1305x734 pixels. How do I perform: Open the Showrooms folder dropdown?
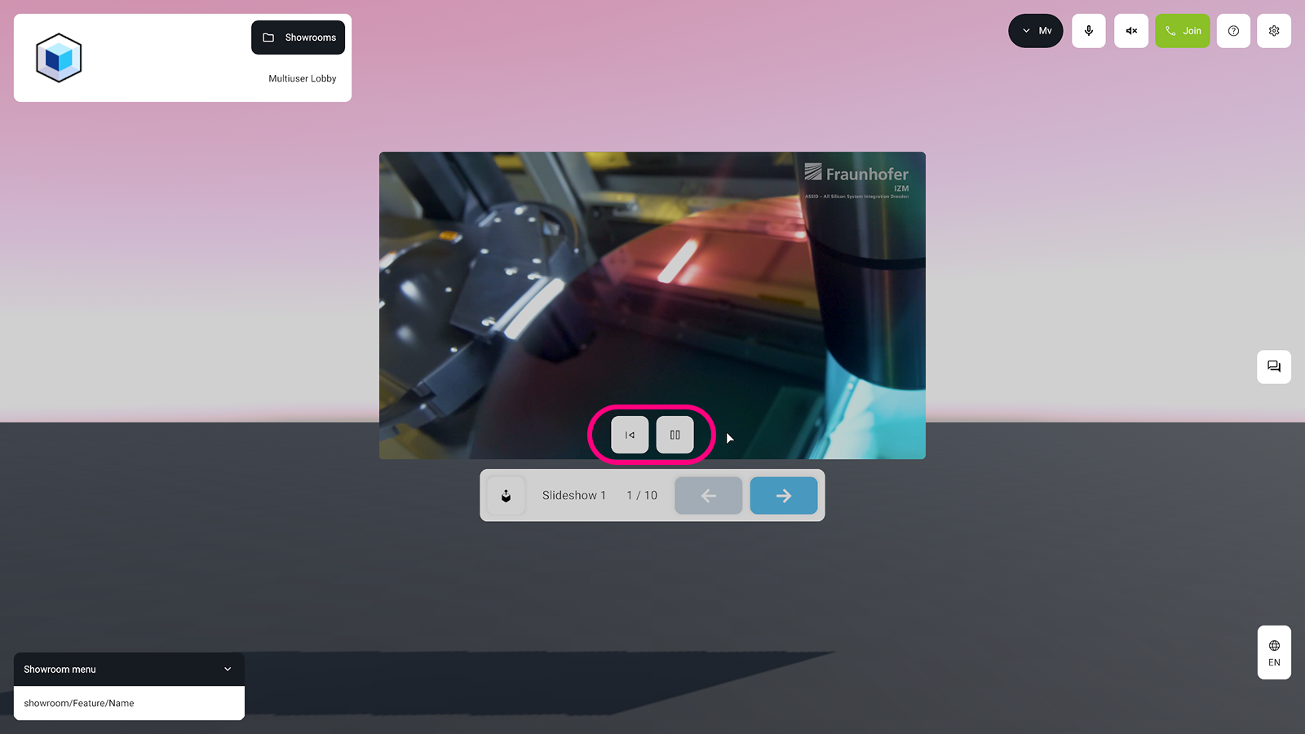point(298,37)
